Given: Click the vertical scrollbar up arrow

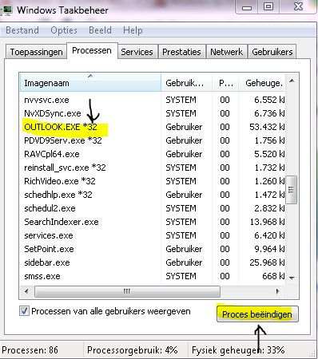Looking at the screenshot, I should tap(292, 81).
